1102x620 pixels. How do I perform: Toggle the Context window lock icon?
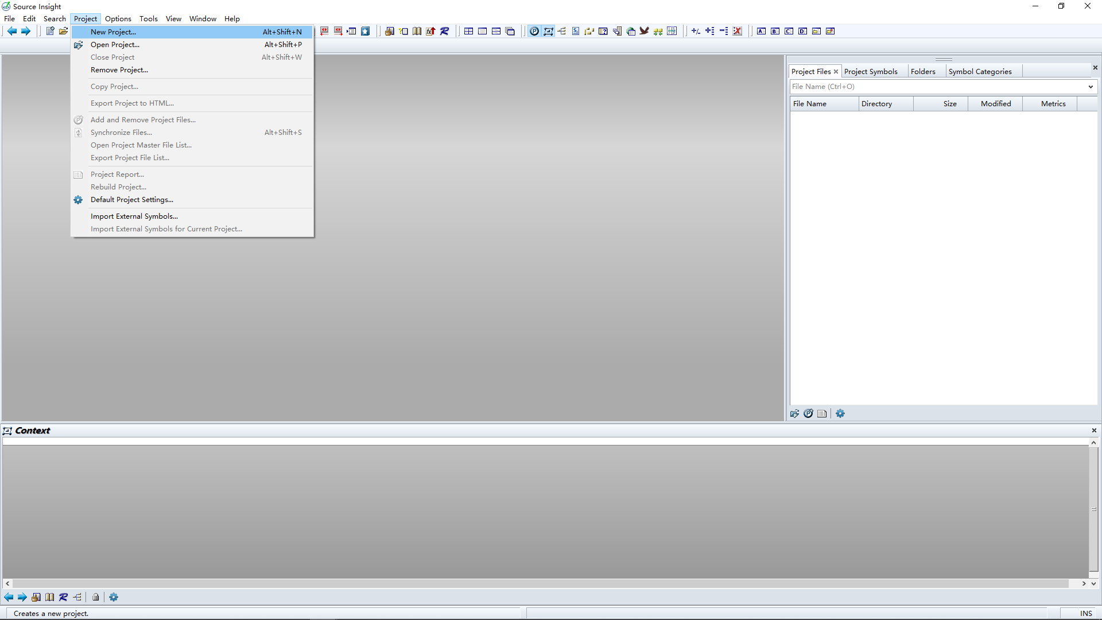tap(96, 597)
